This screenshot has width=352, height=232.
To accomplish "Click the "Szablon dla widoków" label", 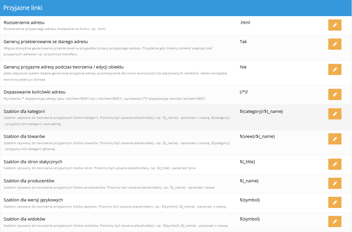I will pyautogui.click(x=24, y=219).
